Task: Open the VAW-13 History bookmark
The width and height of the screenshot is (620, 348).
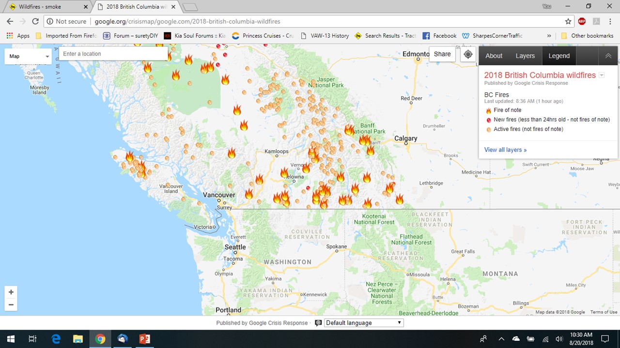Action: [x=325, y=36]
